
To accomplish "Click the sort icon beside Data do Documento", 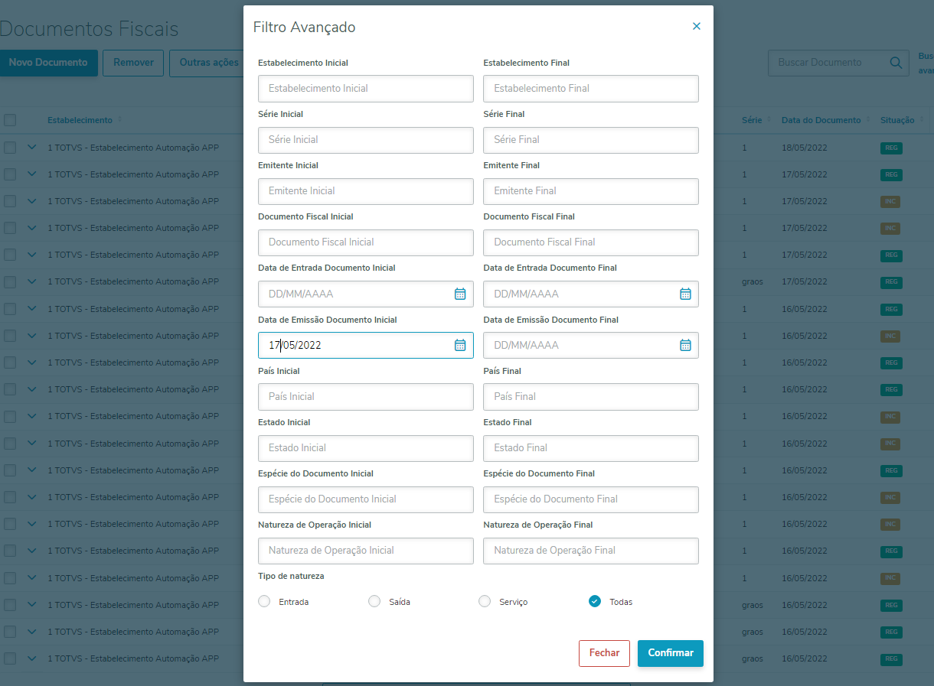I will pos(868,120).
